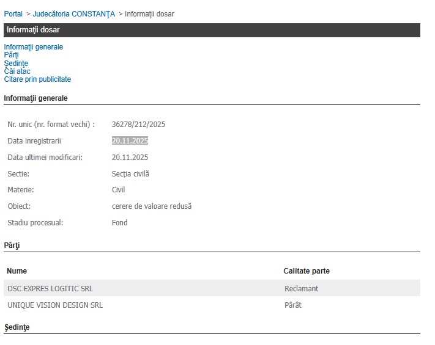The width and height of the screenshot is (435, 345).
Task: Click the Secția civilă value
Action: [130, 174]
